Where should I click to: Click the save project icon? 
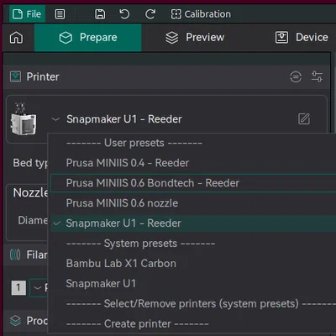100,14
